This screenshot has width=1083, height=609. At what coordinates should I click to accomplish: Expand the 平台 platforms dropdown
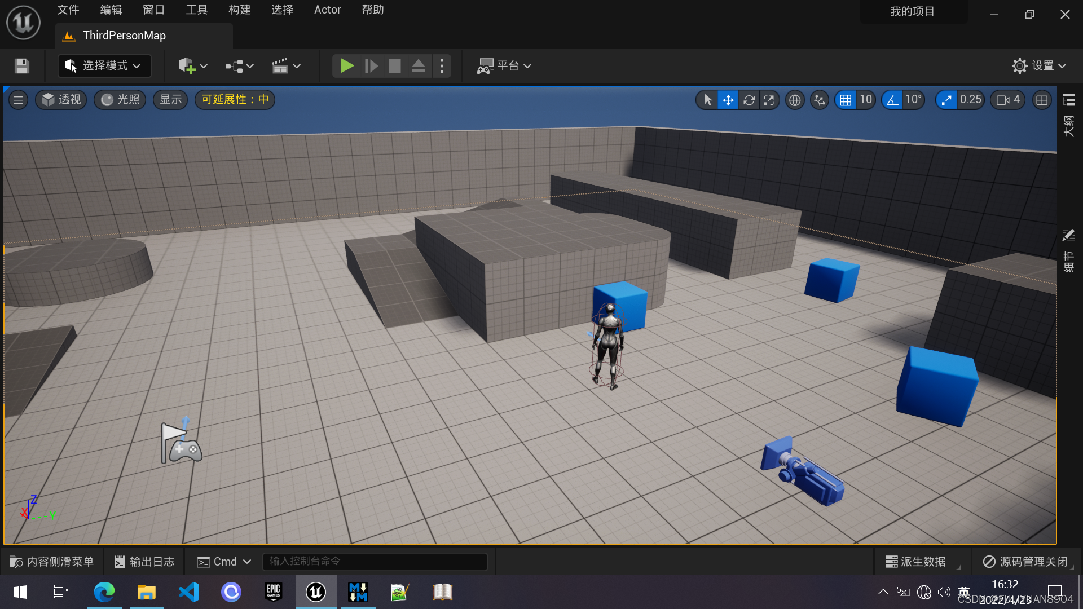point(504,66)
